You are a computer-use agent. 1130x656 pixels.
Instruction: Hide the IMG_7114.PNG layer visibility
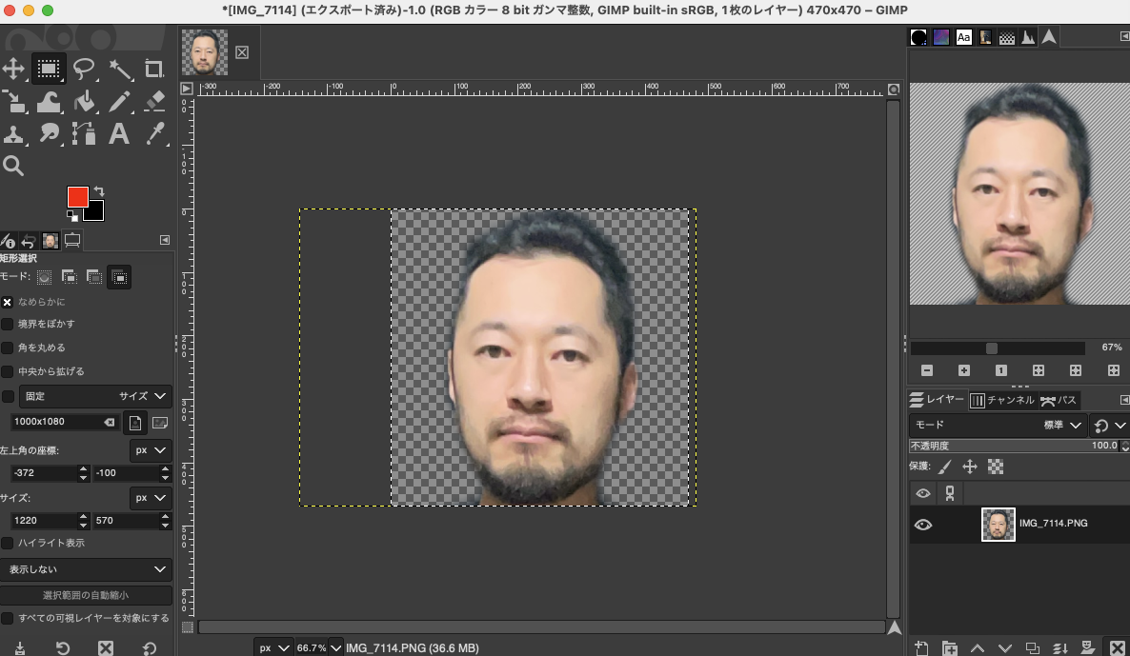921,524
